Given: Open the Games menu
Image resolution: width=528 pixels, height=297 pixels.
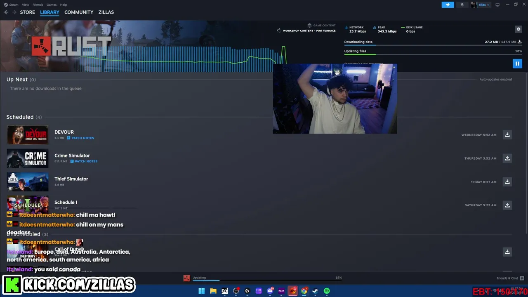Looking at the screenshot, I should (52, 5).
